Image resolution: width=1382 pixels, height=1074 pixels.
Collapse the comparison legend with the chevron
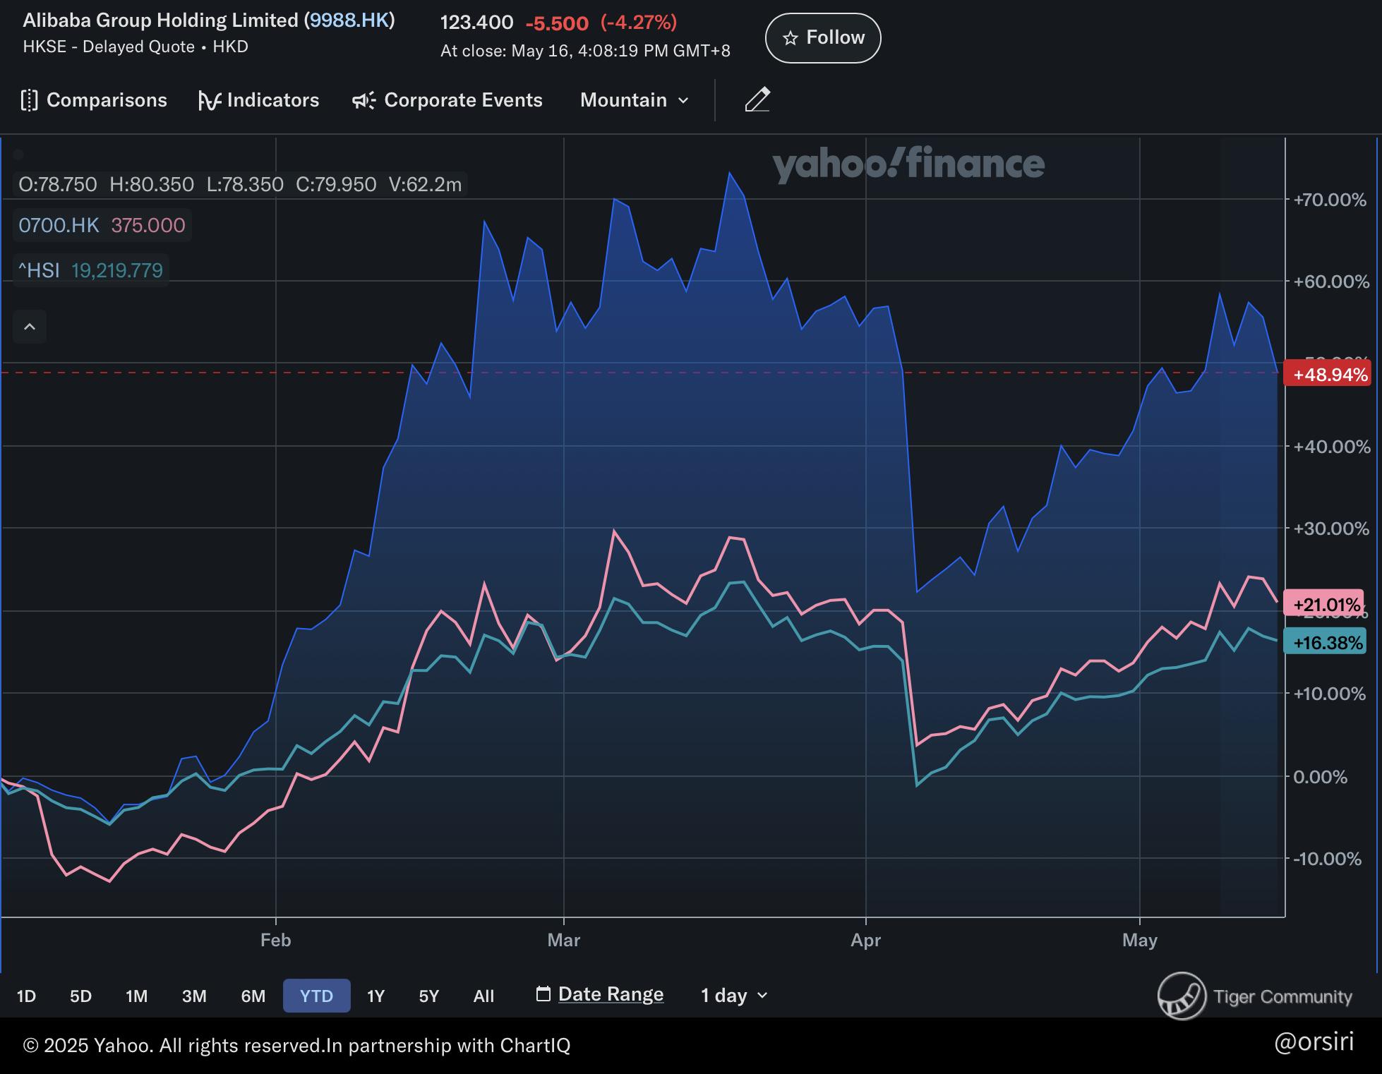(x=30, y=327)
